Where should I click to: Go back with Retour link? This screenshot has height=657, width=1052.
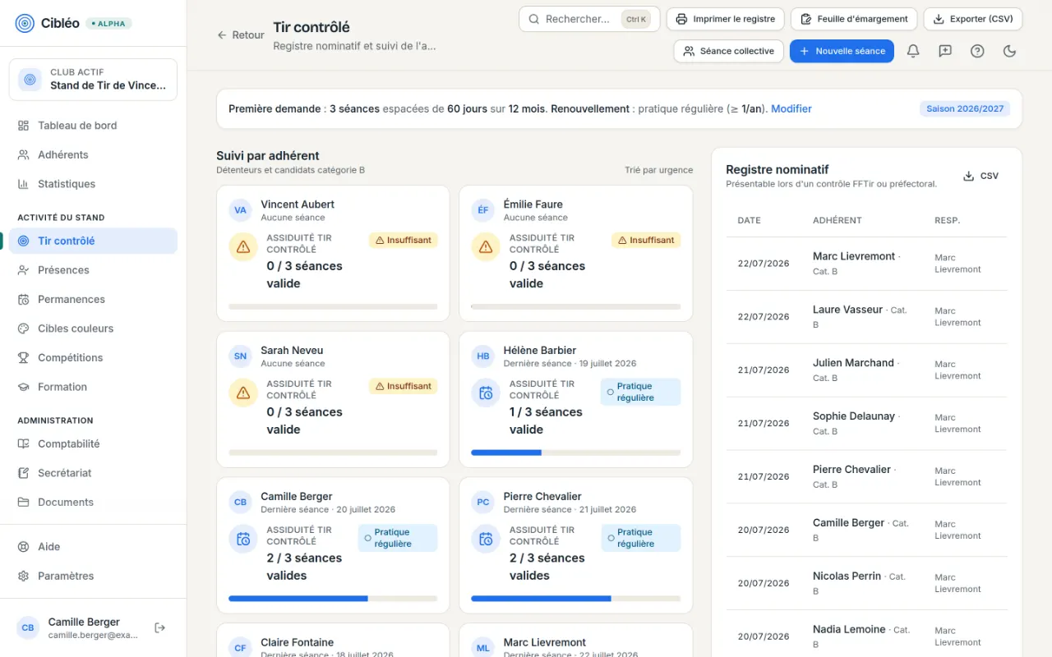(241, 35)
